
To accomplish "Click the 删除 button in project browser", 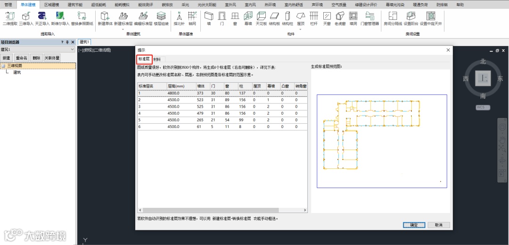I will tap(36, 58).
